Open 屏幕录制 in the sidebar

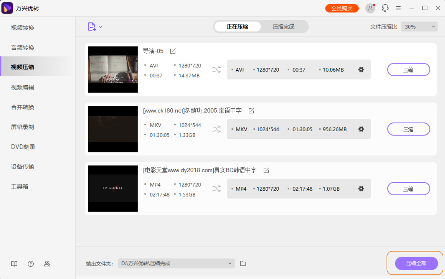pyautogui.click(x=22, y=127)
